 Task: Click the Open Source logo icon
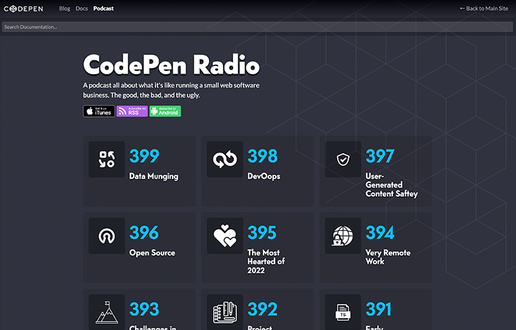click(107, 236)
